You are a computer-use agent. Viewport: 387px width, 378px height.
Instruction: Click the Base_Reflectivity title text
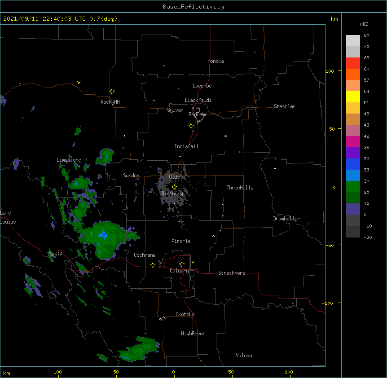tap(193, 7)
